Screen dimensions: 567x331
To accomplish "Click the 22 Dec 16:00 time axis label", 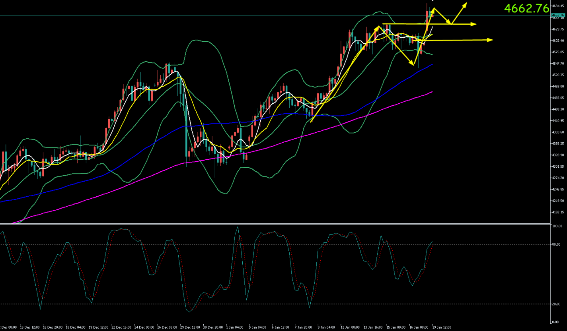I will pyautogui.click(x=121, y=328).
